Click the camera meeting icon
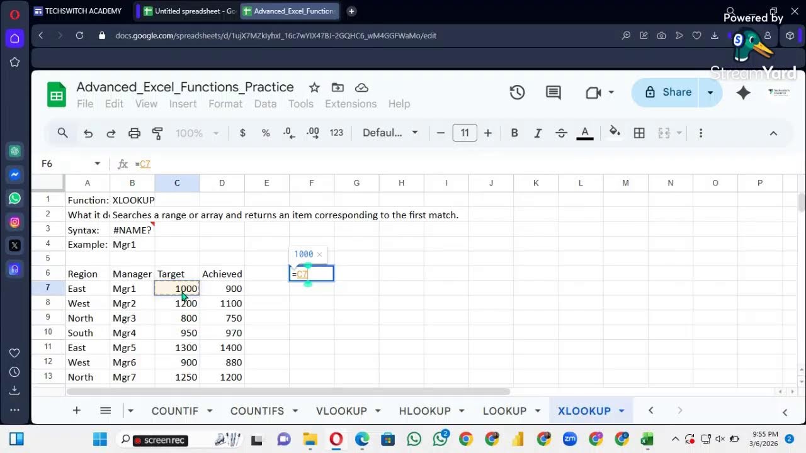Image resolution: width=806 pixels, height=453 pixels. point(593,92)
